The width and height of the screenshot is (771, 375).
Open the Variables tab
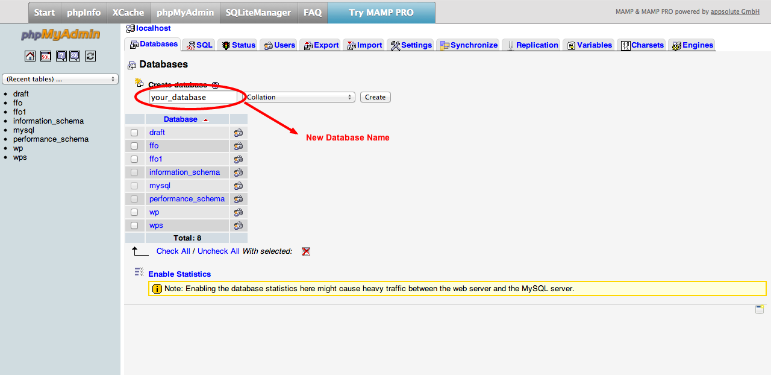tap(589, 45)
